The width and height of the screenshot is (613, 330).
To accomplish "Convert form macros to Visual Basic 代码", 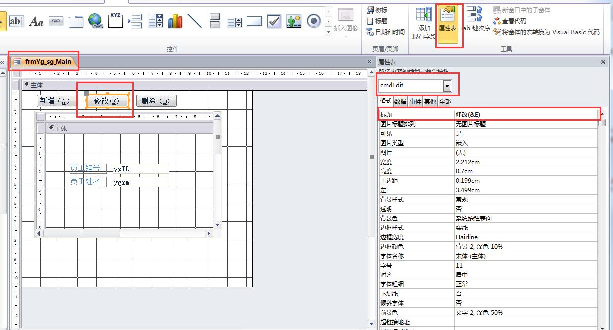I will pos(547,32).
